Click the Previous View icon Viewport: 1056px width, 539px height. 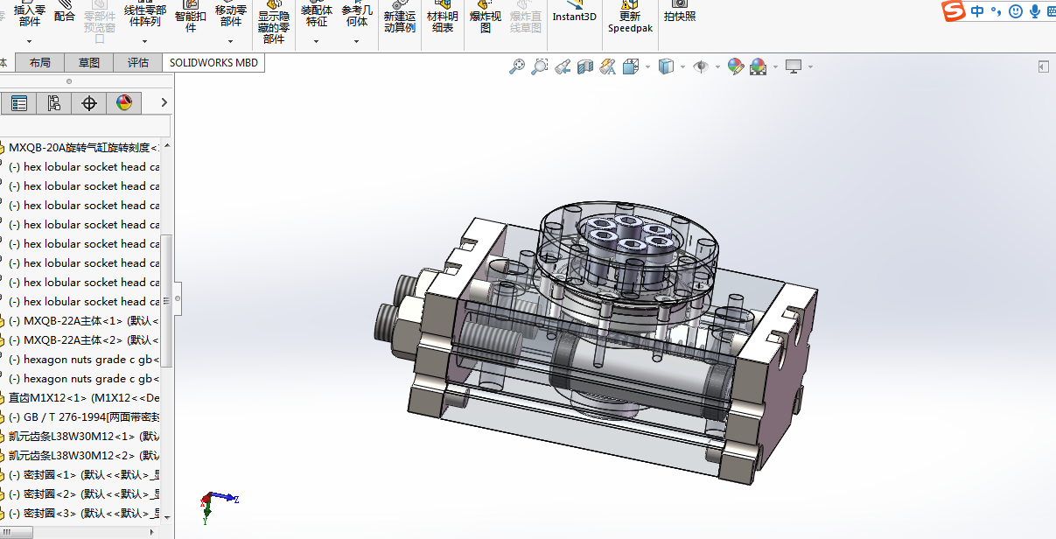pyautogui.click(x=563, y=66)
